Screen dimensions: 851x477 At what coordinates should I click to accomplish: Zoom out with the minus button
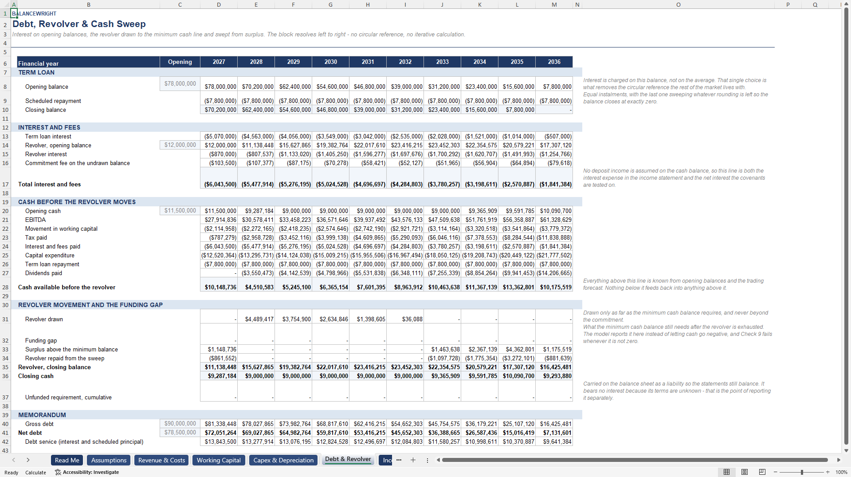click(775, 472)
